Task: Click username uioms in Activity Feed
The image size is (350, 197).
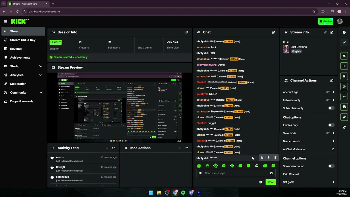Action: pyautogui.click(x=60, y=157)
